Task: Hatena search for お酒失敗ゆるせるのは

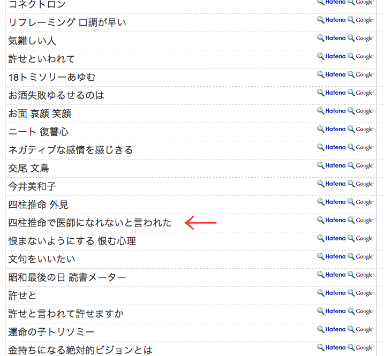Action: pos(332,93)
